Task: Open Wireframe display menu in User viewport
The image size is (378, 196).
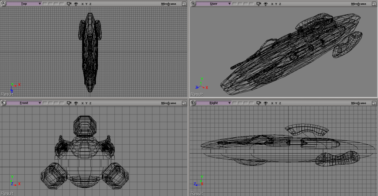Action: (358, 4)
